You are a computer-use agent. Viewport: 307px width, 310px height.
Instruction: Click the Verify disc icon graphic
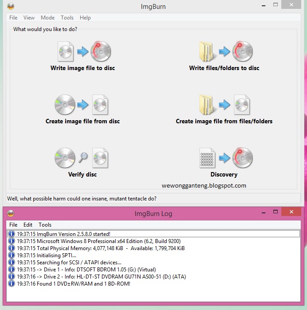(x=82, y=158)
